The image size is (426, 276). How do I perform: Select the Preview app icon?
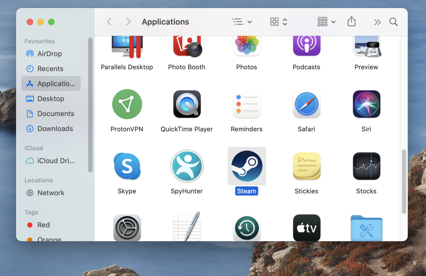367,46
